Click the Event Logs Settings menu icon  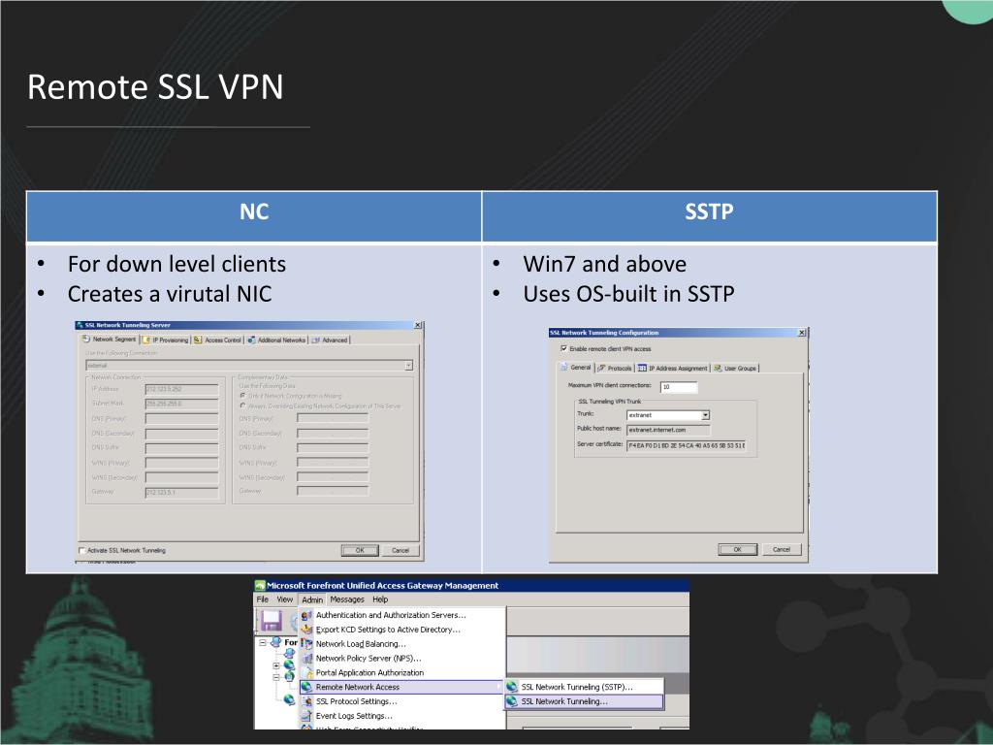(x=306, y=716)
